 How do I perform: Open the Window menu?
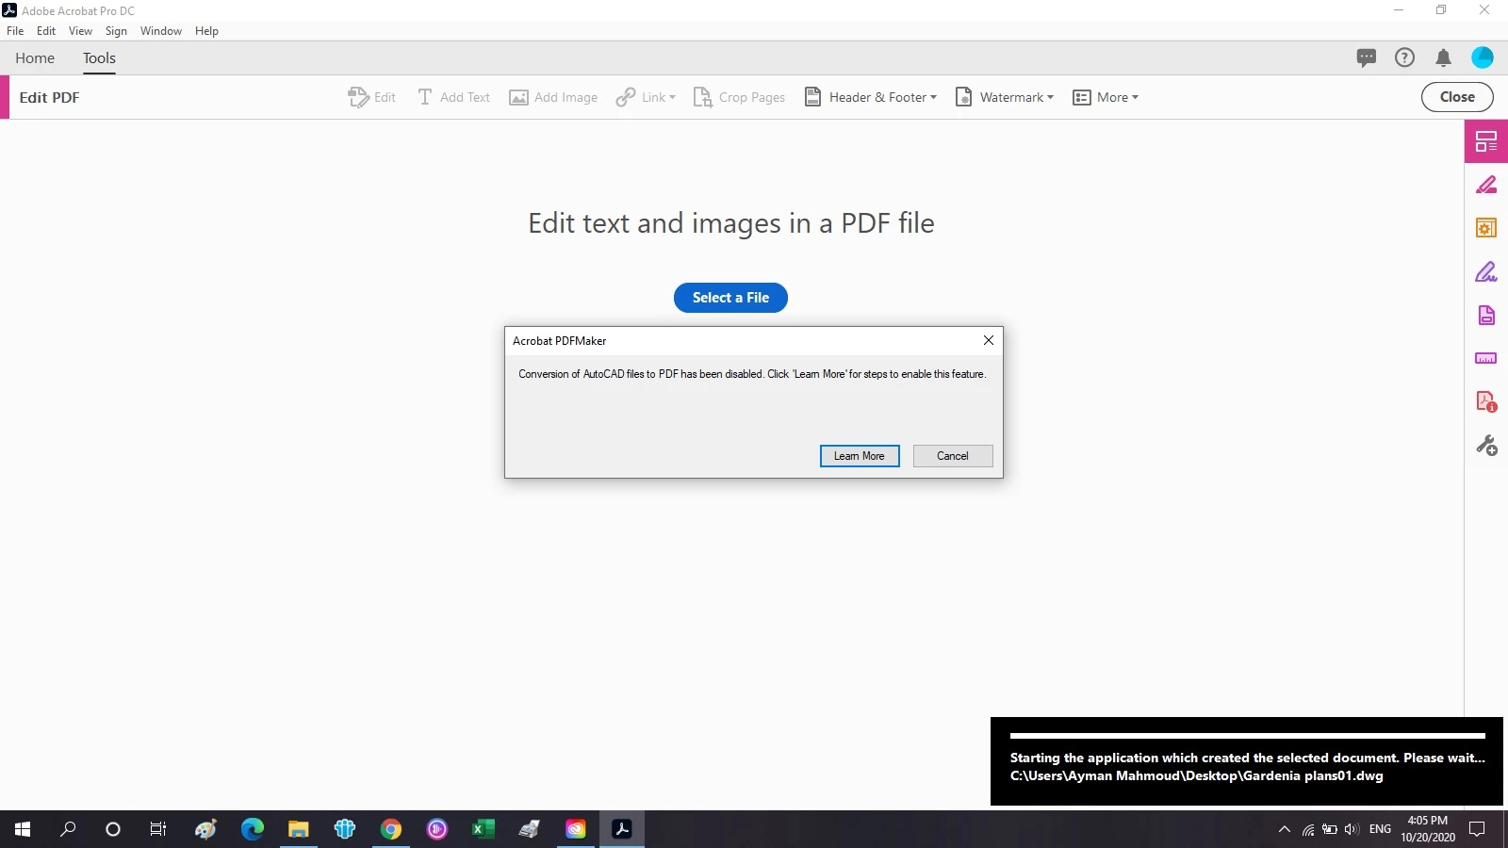[161, 31]
